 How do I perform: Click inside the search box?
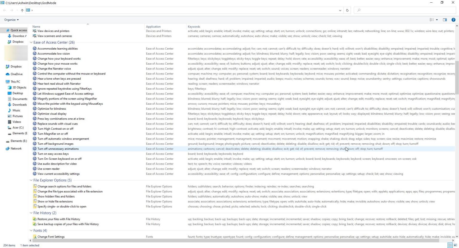tap(388, 10)
